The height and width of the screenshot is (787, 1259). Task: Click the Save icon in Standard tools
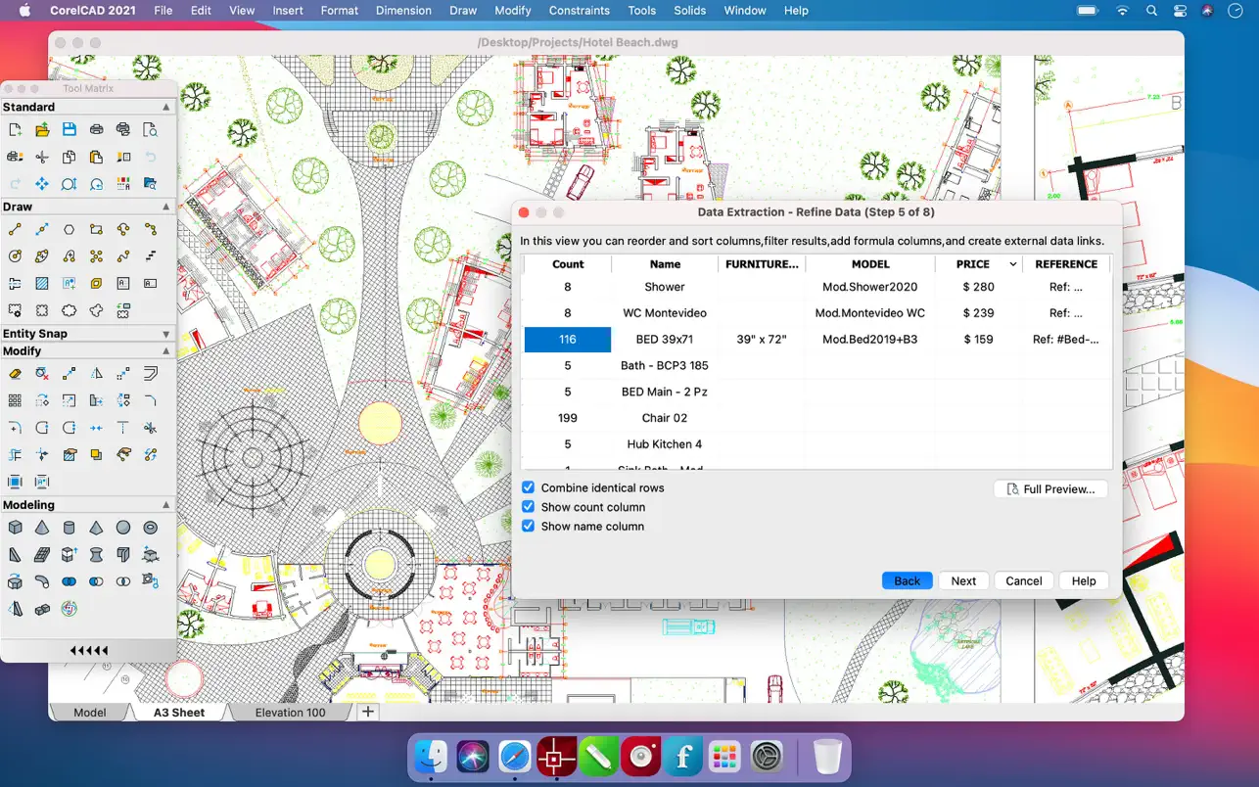pyautogui.click(x=69, y=129)
